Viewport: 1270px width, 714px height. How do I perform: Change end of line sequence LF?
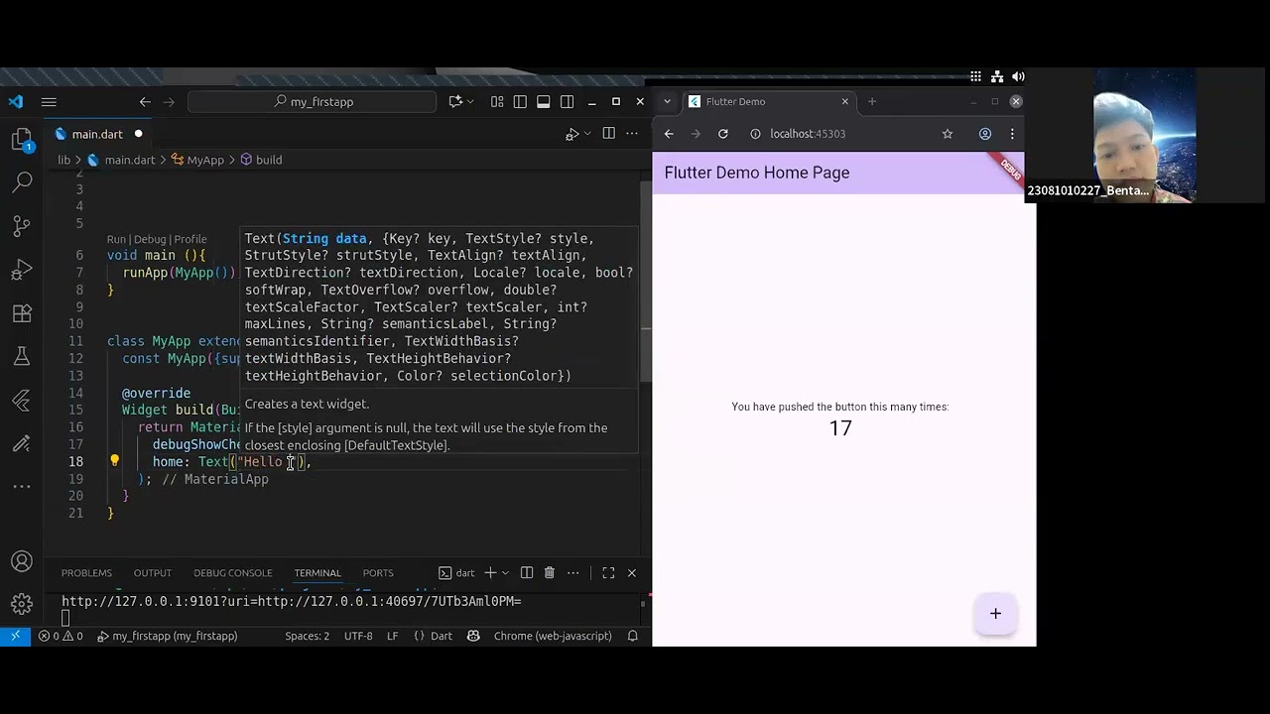coord(392,636)
